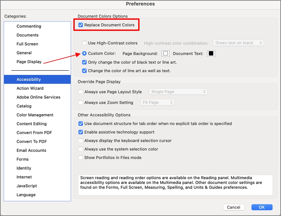Toggle Change the color of line art checkbox
This screenshot has width=281, height=216.
coord(84,71)
